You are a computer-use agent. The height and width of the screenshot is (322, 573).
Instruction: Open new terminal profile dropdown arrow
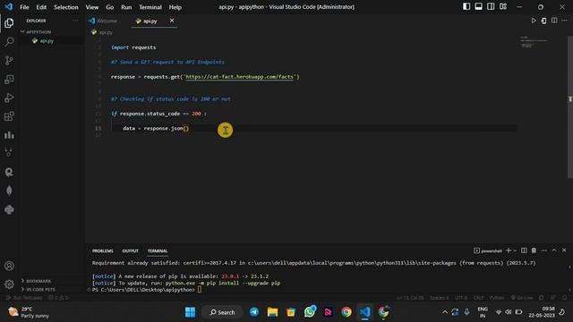point(515,250)
